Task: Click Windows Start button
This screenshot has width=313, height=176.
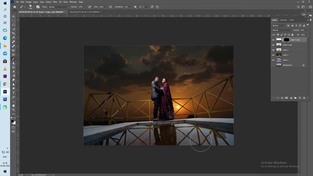Action: point(5,3)
